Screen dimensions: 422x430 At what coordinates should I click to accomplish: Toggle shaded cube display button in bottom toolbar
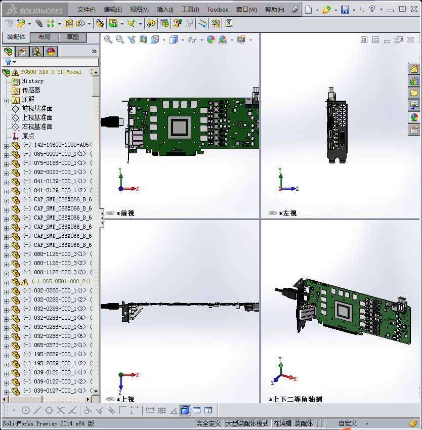[185, 410]
